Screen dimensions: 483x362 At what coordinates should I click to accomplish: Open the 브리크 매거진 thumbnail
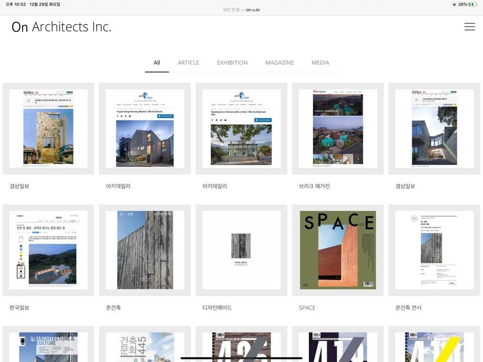point(338,128)
